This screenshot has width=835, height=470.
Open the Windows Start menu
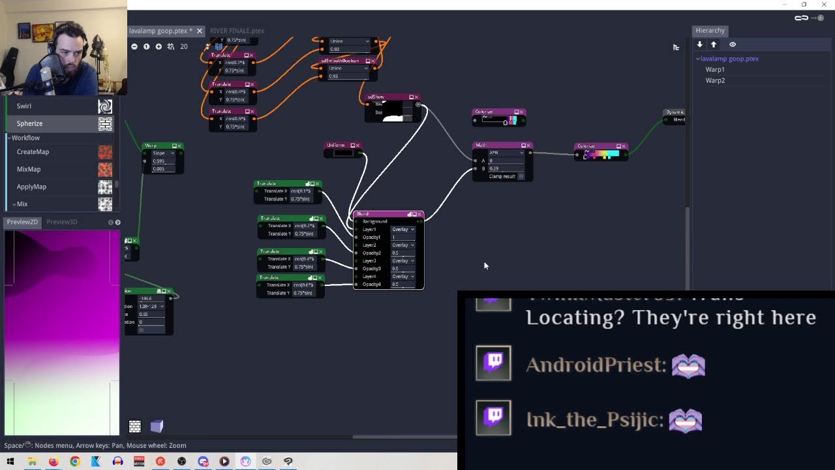click(10, 462)
